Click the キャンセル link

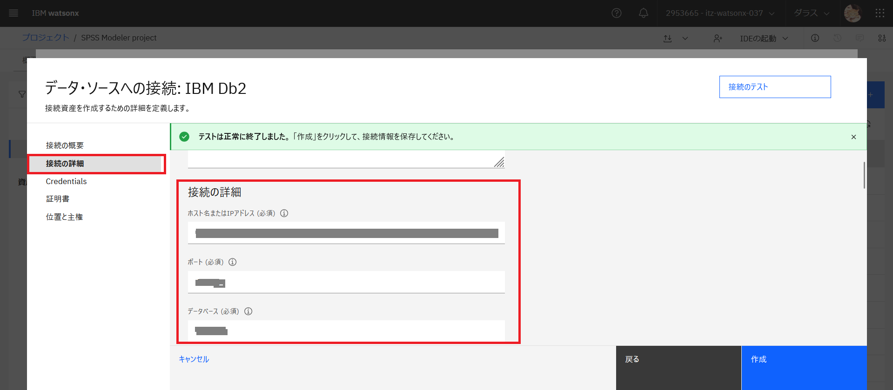(194, 359)
